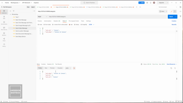
Task: Open the response JSON format dropdown
Action: (68, 68)
